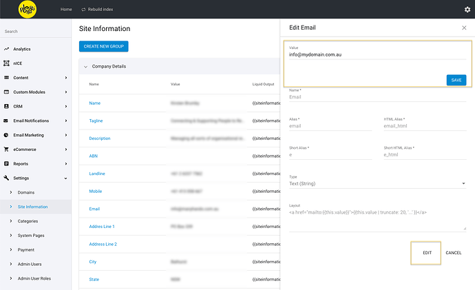475x290 pixels.
Task: Select Site Information in sidebar
Action: (33, 207)
